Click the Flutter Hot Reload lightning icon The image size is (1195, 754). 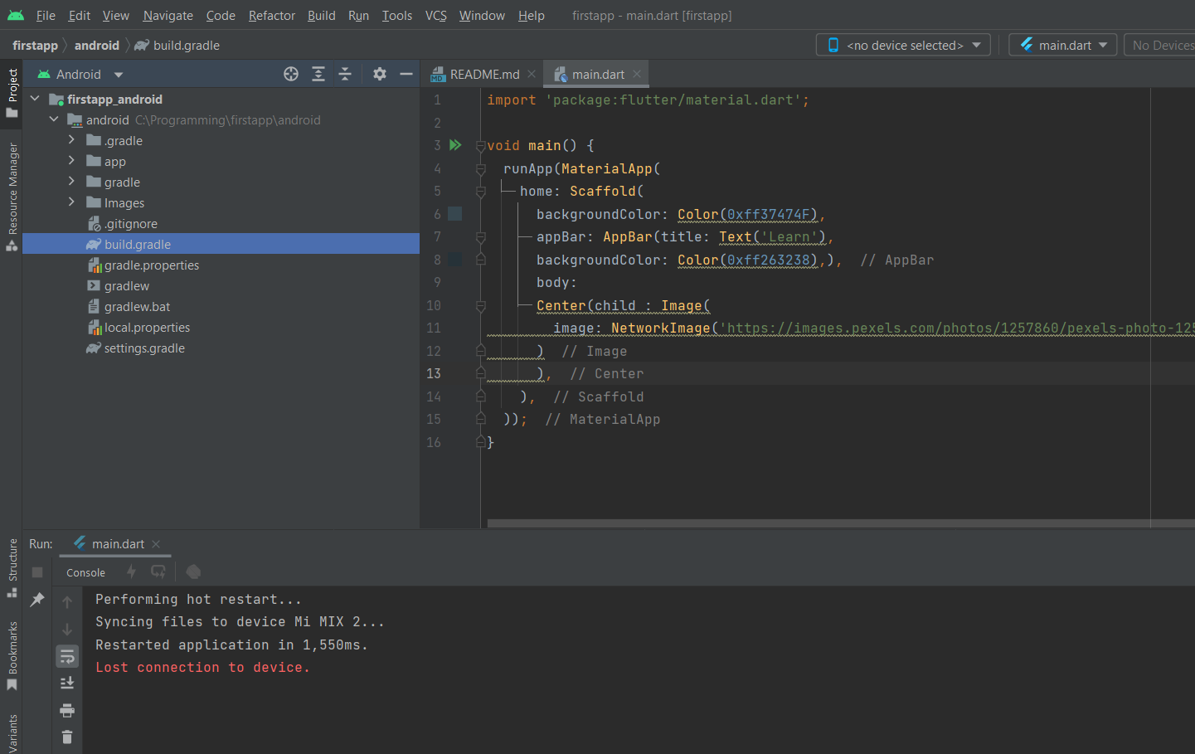click(131, 572)
